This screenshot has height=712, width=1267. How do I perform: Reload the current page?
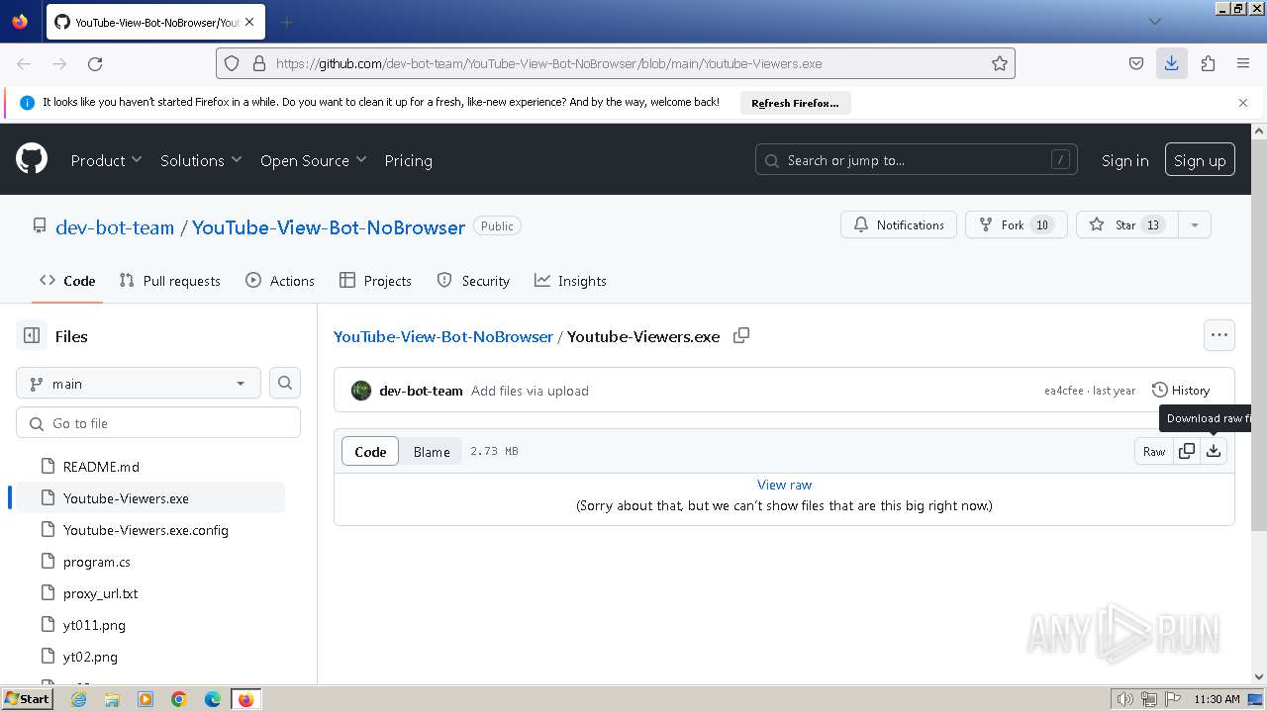95,63
